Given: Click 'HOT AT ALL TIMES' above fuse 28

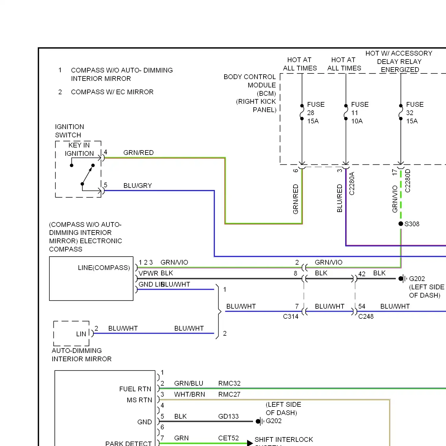Looking at the screenshot, I should pos(300,64).
